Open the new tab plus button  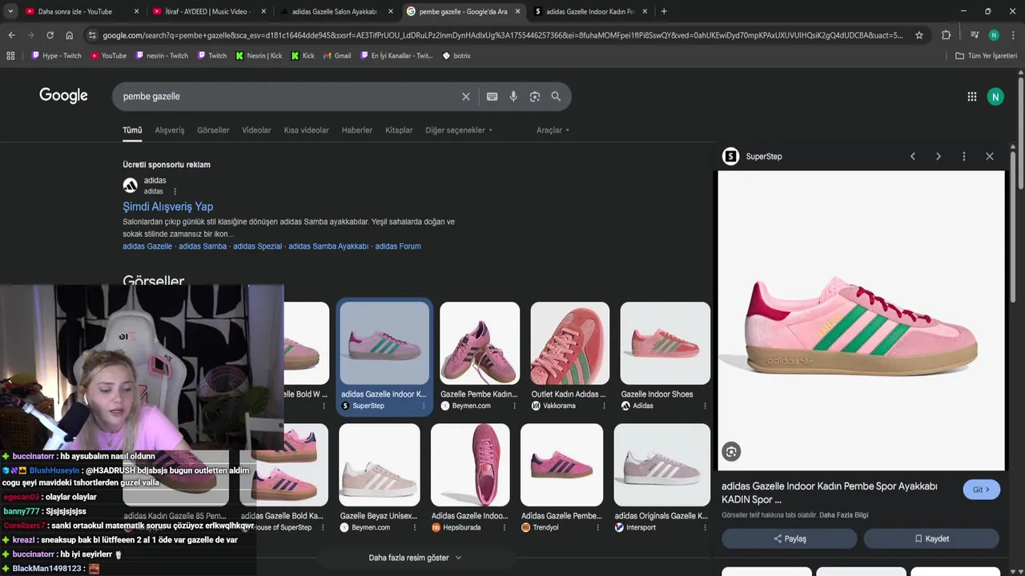click(x=664, y=11)
